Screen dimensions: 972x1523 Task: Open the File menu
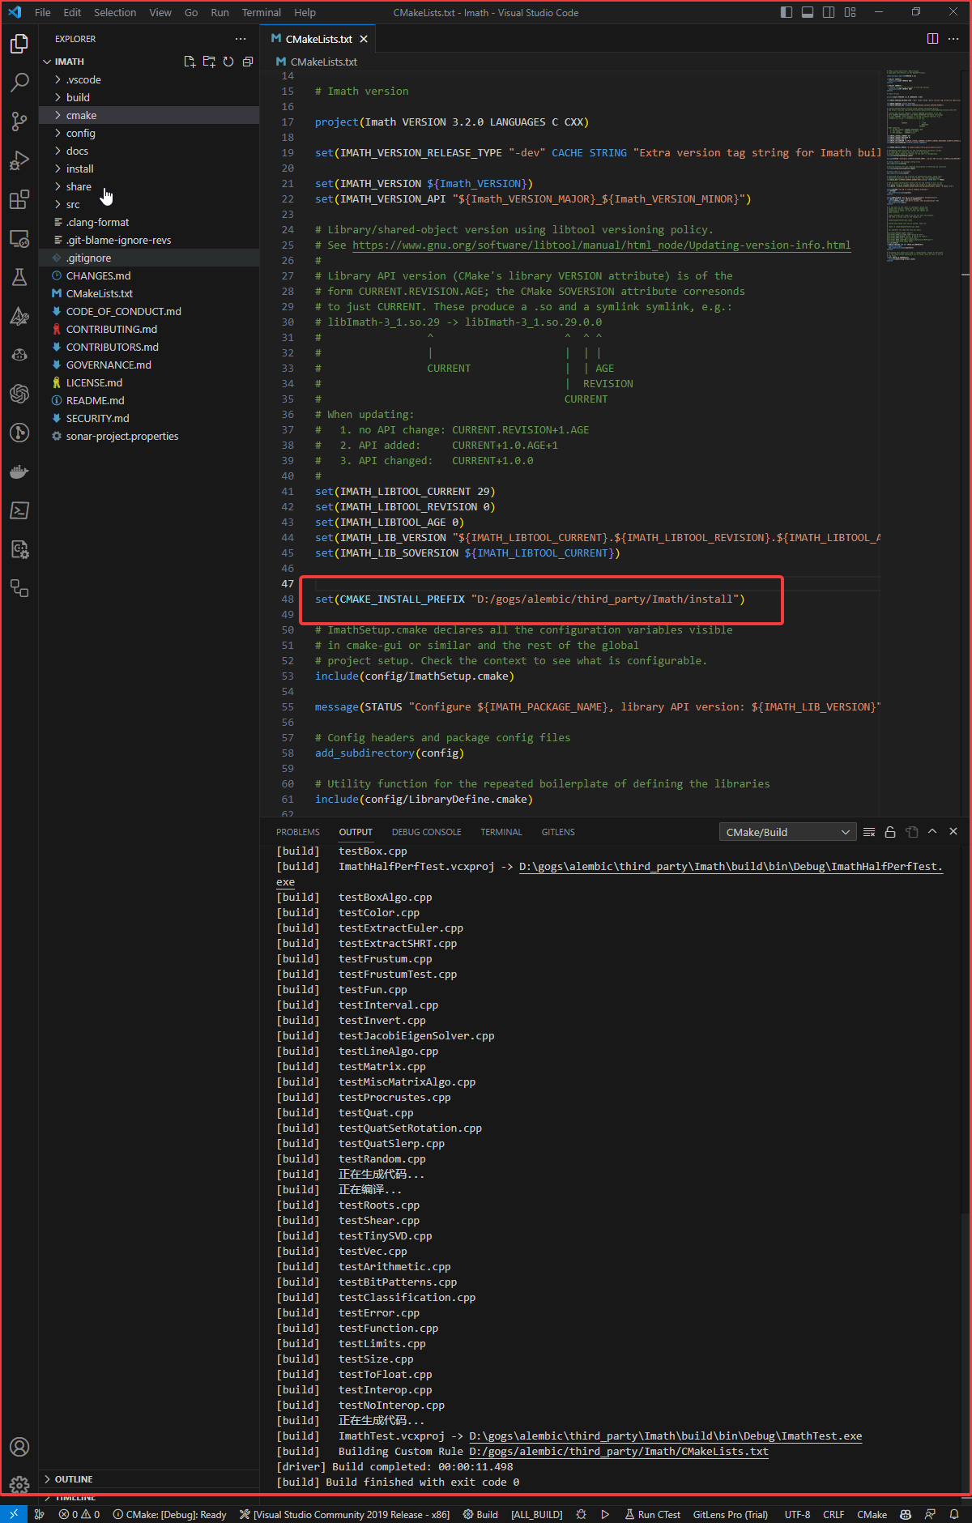click(x=43, y=12)
